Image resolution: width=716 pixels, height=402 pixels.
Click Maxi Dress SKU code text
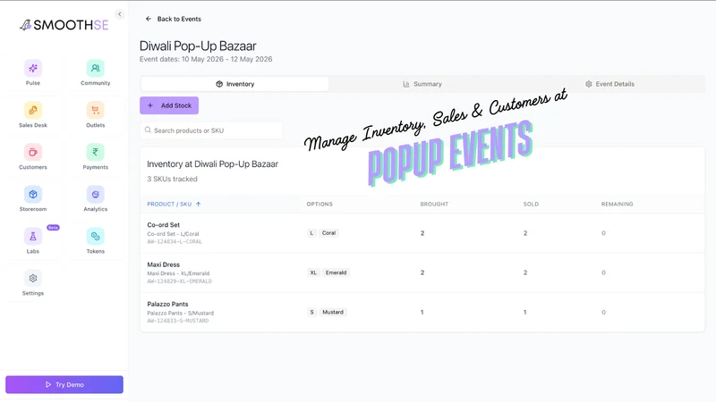(180, 281)
